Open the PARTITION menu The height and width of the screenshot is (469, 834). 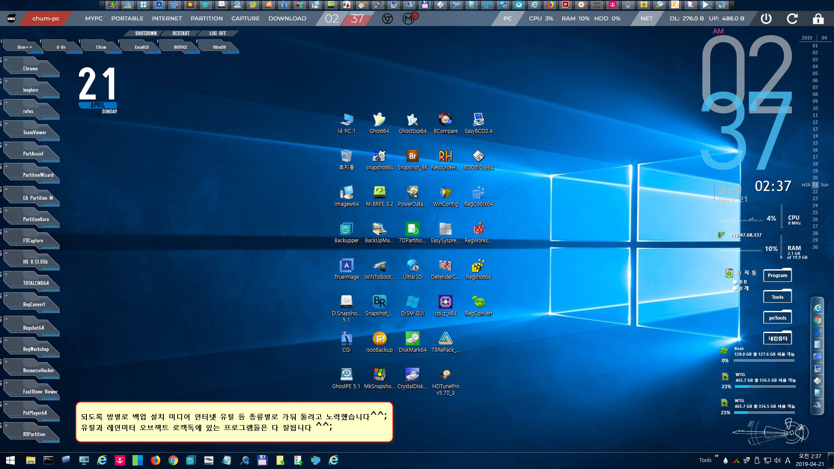tap(207, 19)
